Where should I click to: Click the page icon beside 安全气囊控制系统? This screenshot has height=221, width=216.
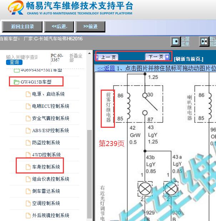pos(28,119)
